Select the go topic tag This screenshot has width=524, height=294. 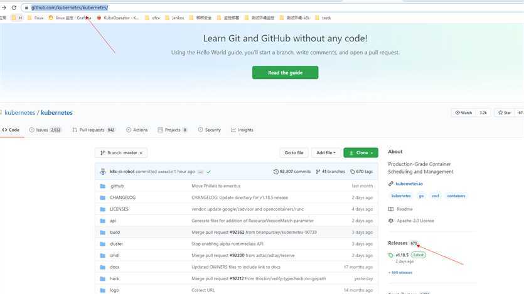tap(421, 196)
